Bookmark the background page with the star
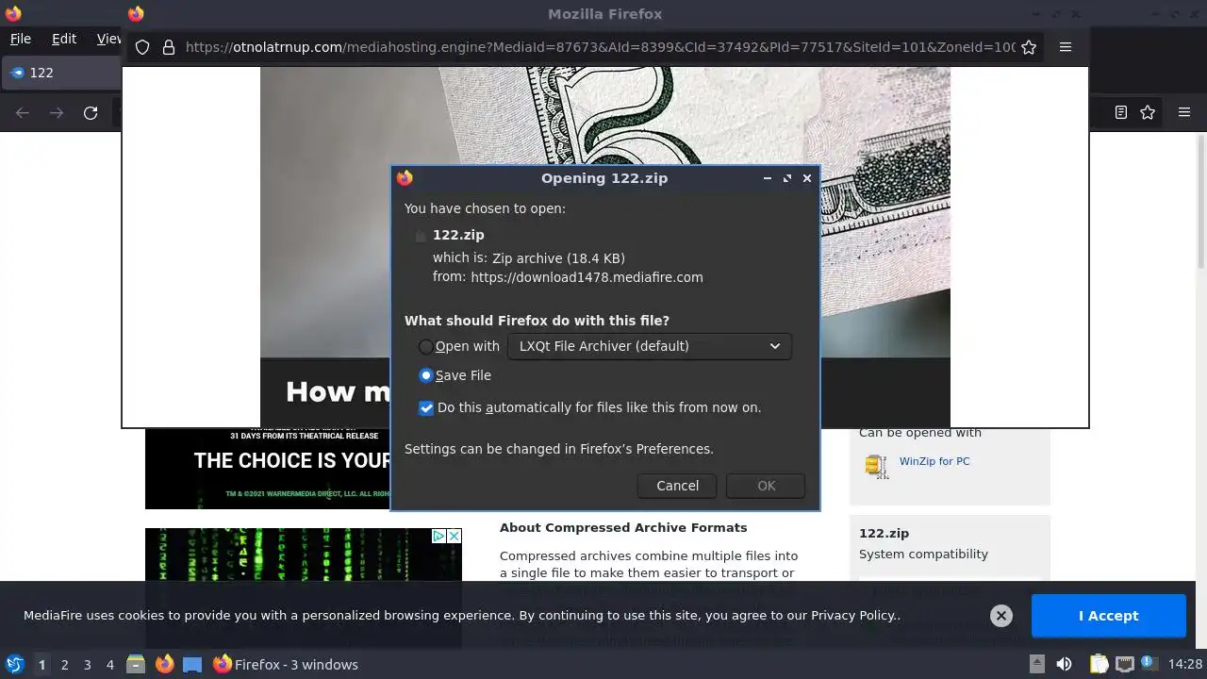Image resolution: width=1207 pixels, height=679 pixels. tap(1148, 112)
